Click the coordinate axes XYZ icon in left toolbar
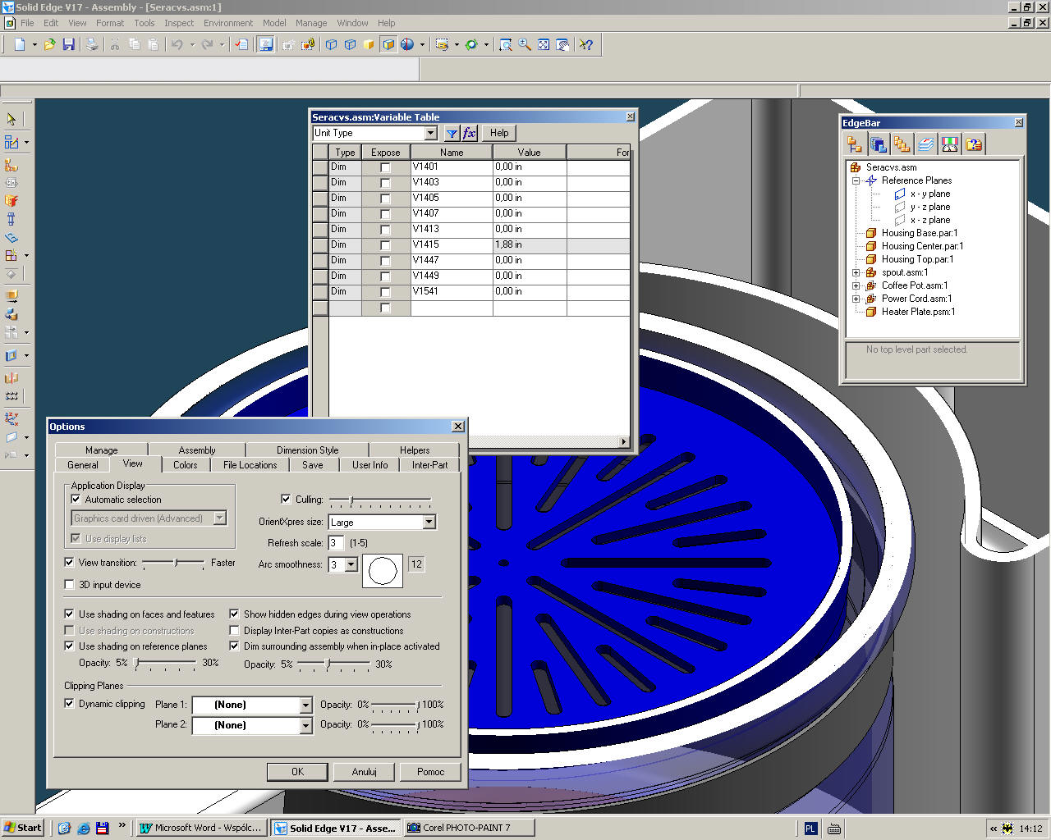 [x=11, y=418]
